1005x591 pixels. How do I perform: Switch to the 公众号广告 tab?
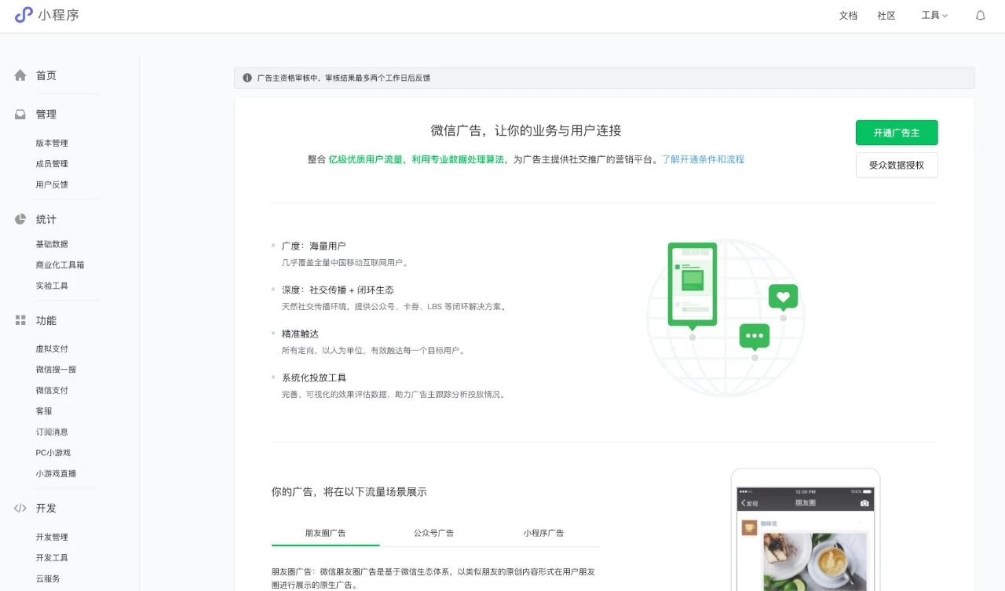434,533
